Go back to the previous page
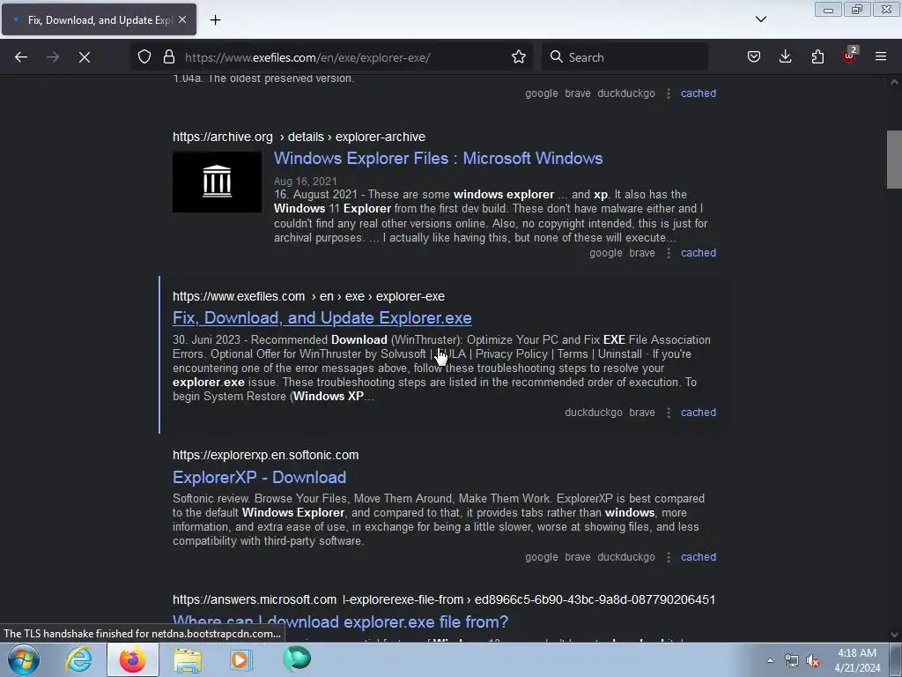 pos(21,57)
